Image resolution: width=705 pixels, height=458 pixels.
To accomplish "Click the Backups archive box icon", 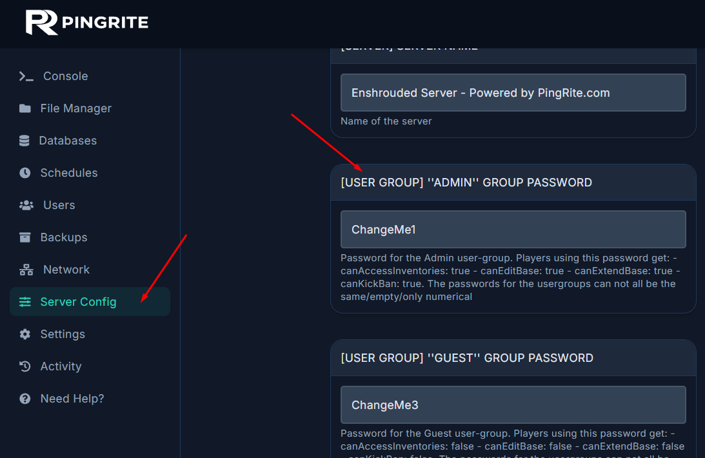I will (x=25, y=237).
